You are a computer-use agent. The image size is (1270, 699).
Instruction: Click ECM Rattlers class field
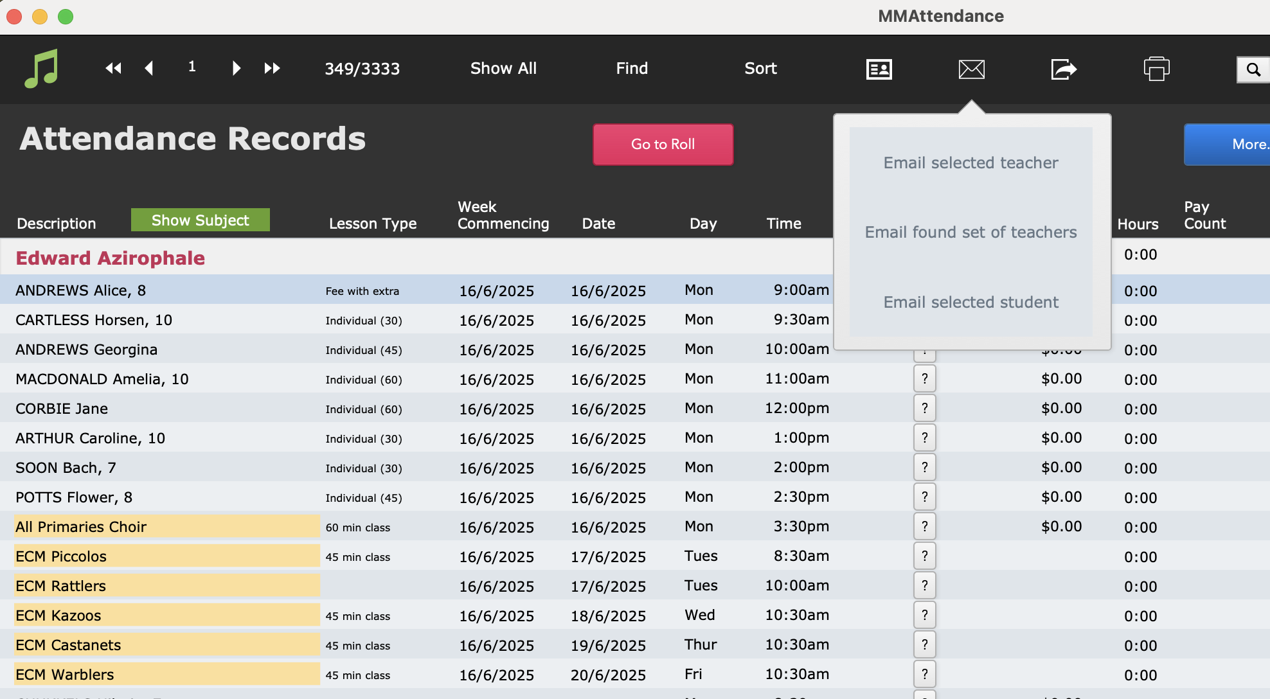(167, 586)
